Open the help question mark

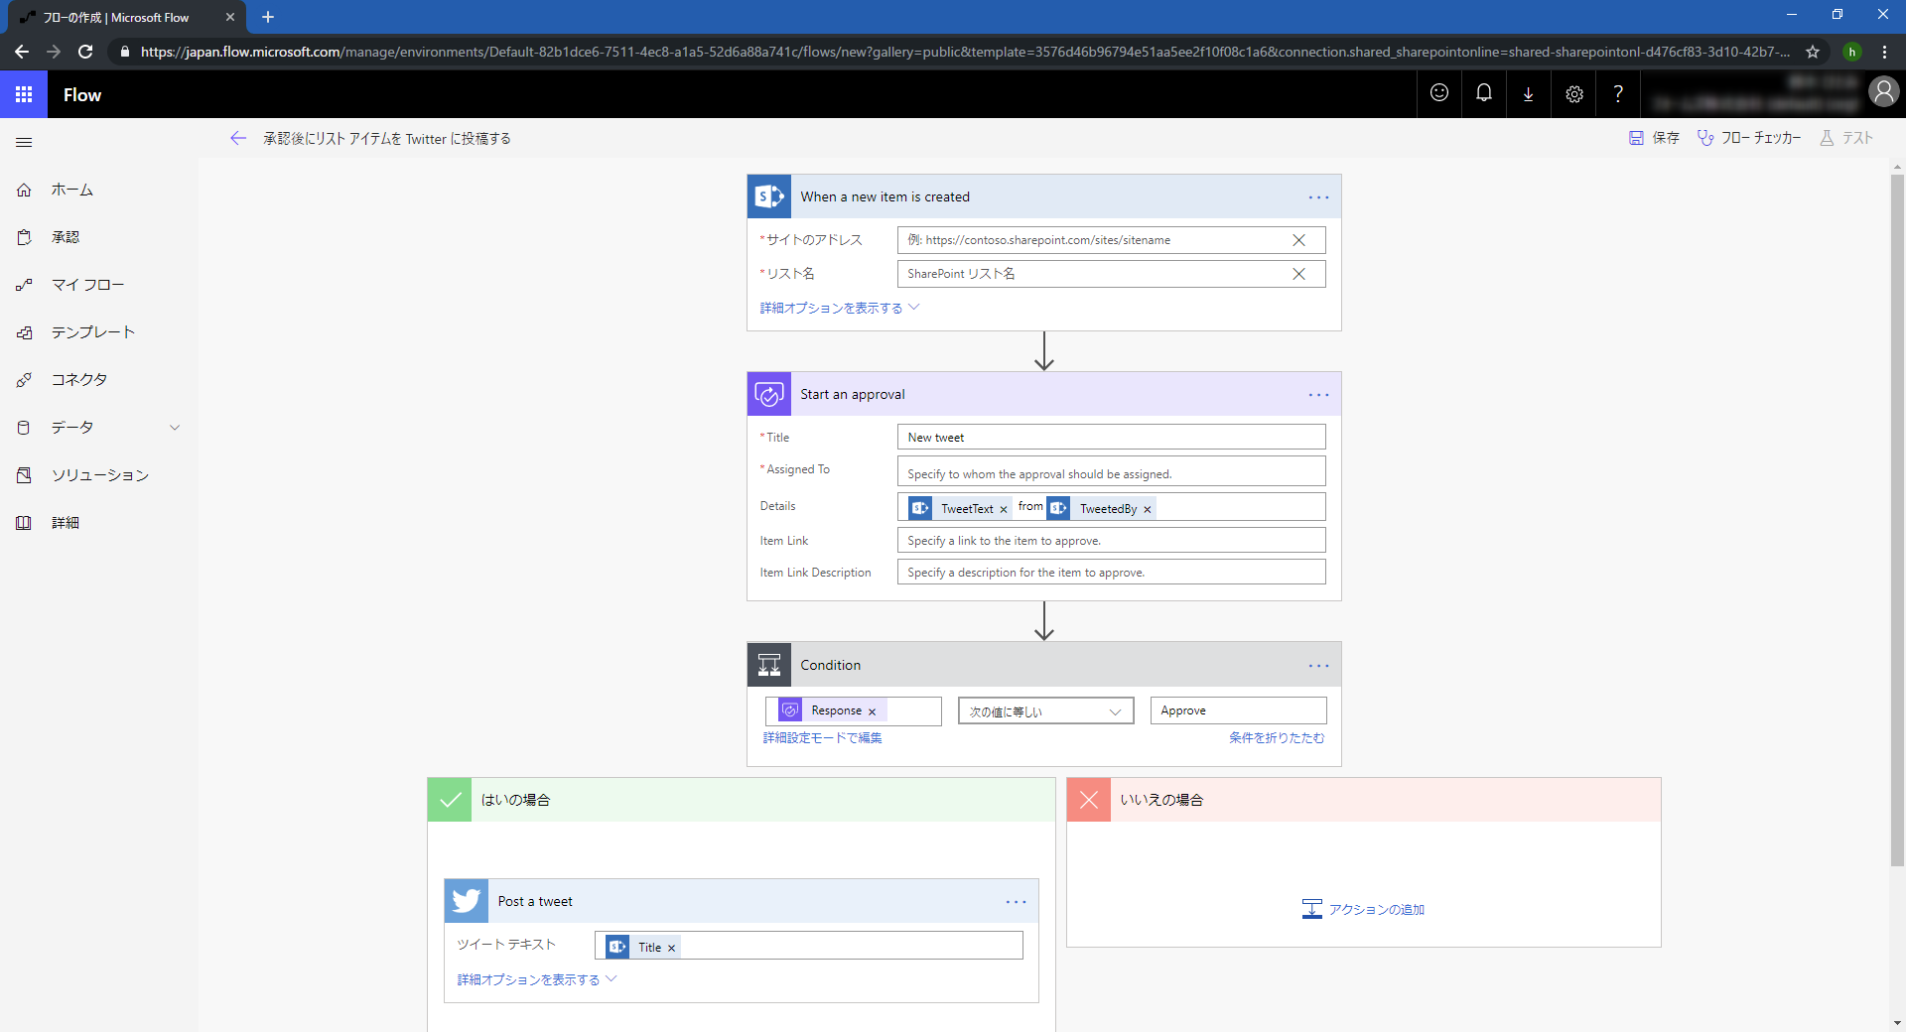(x=1618, y=93)
